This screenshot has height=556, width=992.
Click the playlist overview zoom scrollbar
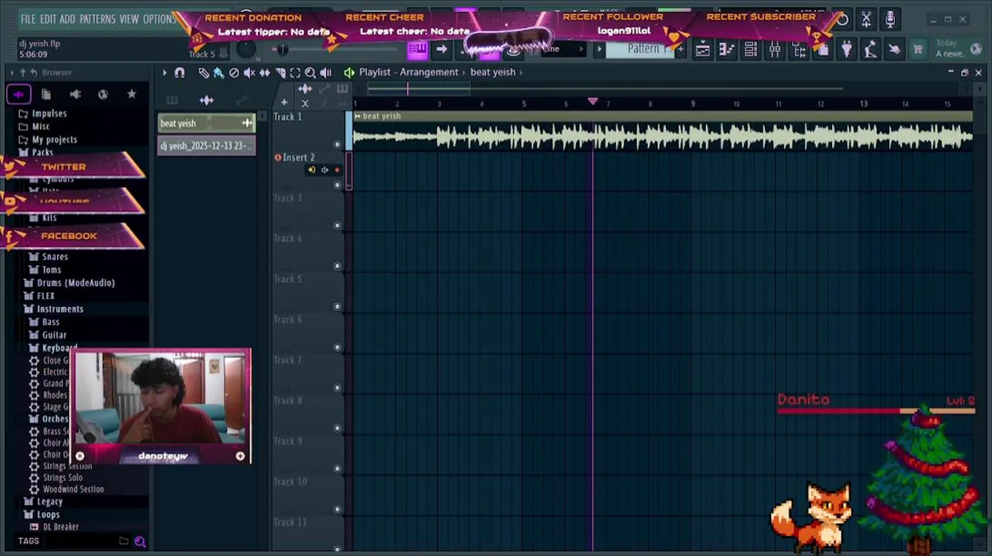point(417,89)
